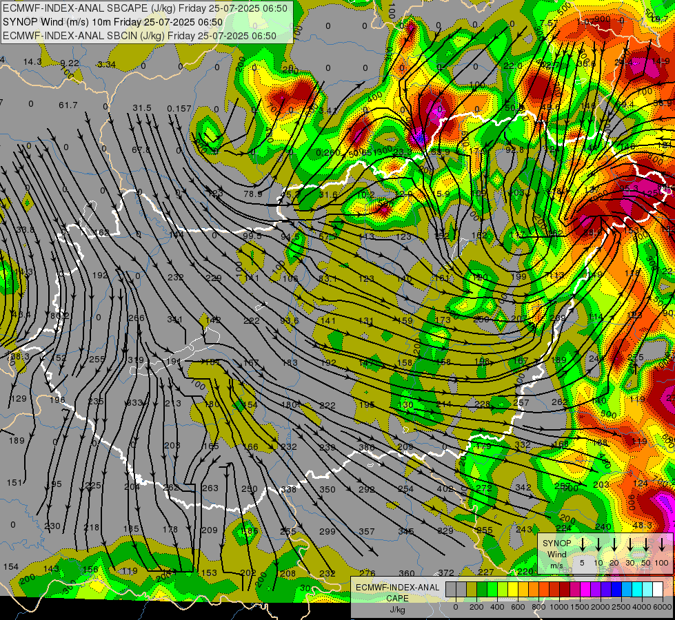Click the map value '61.7'
Image resolution: width=675 pixels, height=620 pixels.
coord(68,105)
